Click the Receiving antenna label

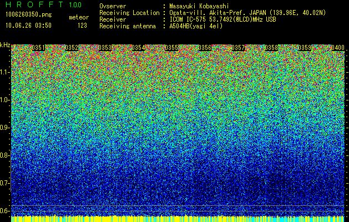128,26
